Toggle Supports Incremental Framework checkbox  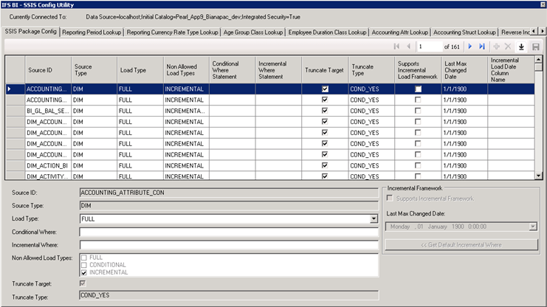coord(390,199)
